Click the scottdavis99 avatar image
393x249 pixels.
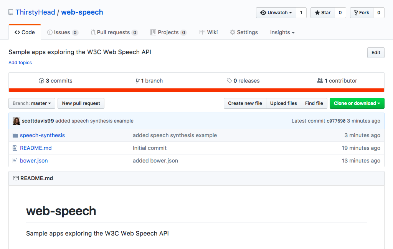(16, 121)
